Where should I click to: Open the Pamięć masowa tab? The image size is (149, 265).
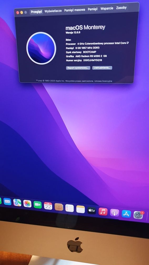pyautogui.click(x=75, y=10)
